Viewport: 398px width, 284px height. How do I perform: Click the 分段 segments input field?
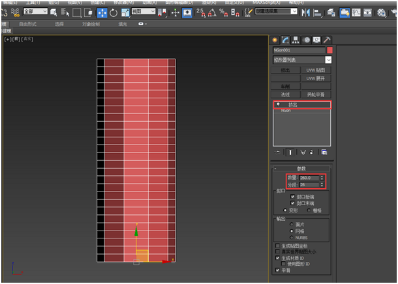(x=309, y=185)
